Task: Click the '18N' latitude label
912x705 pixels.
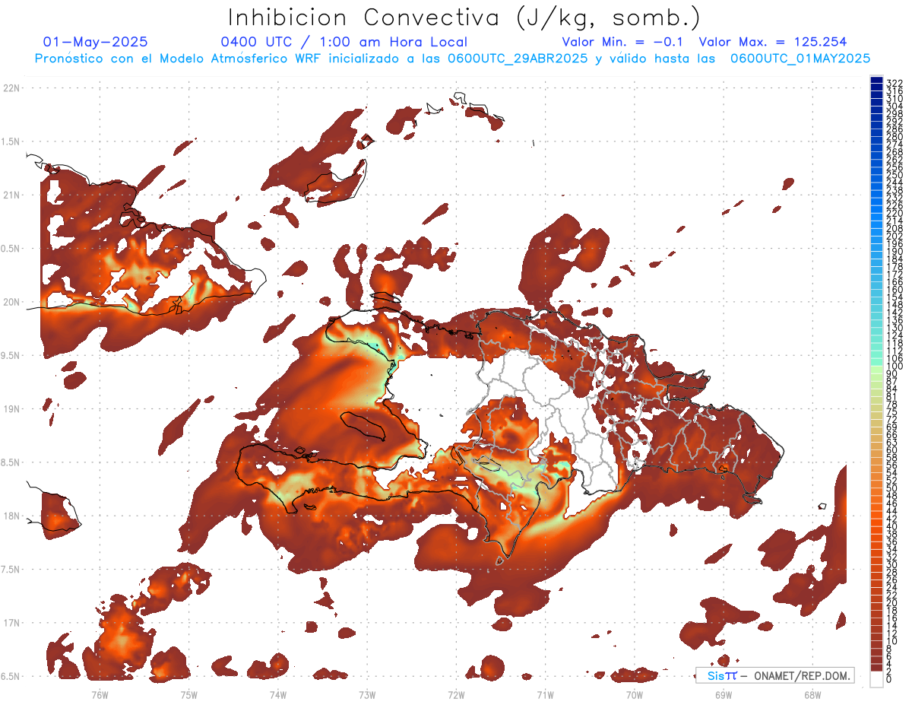Action: 11,516
